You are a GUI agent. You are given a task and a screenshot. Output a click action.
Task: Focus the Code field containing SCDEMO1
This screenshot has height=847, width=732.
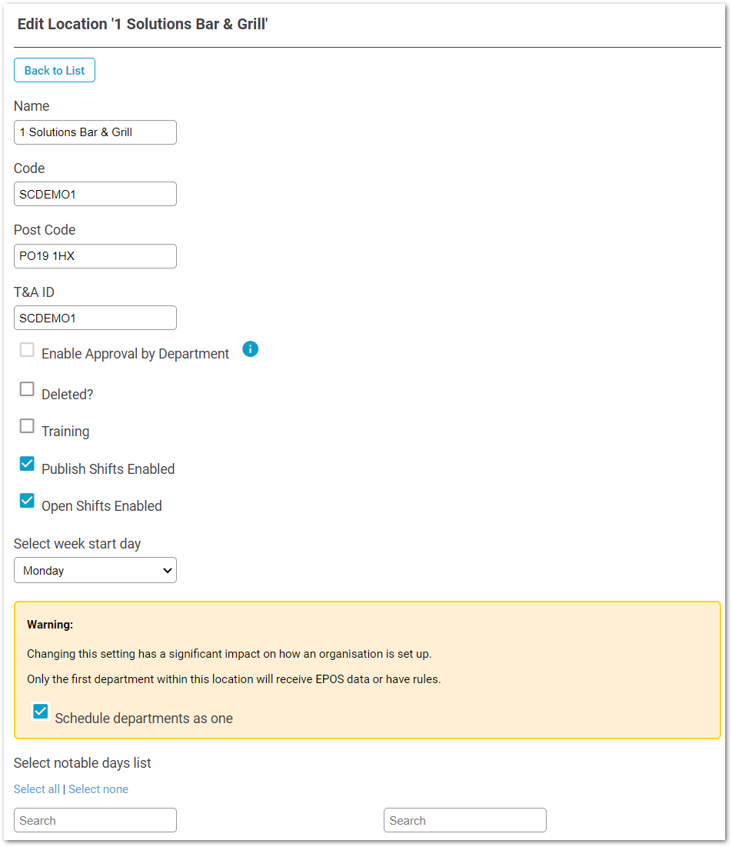[95, 194]
